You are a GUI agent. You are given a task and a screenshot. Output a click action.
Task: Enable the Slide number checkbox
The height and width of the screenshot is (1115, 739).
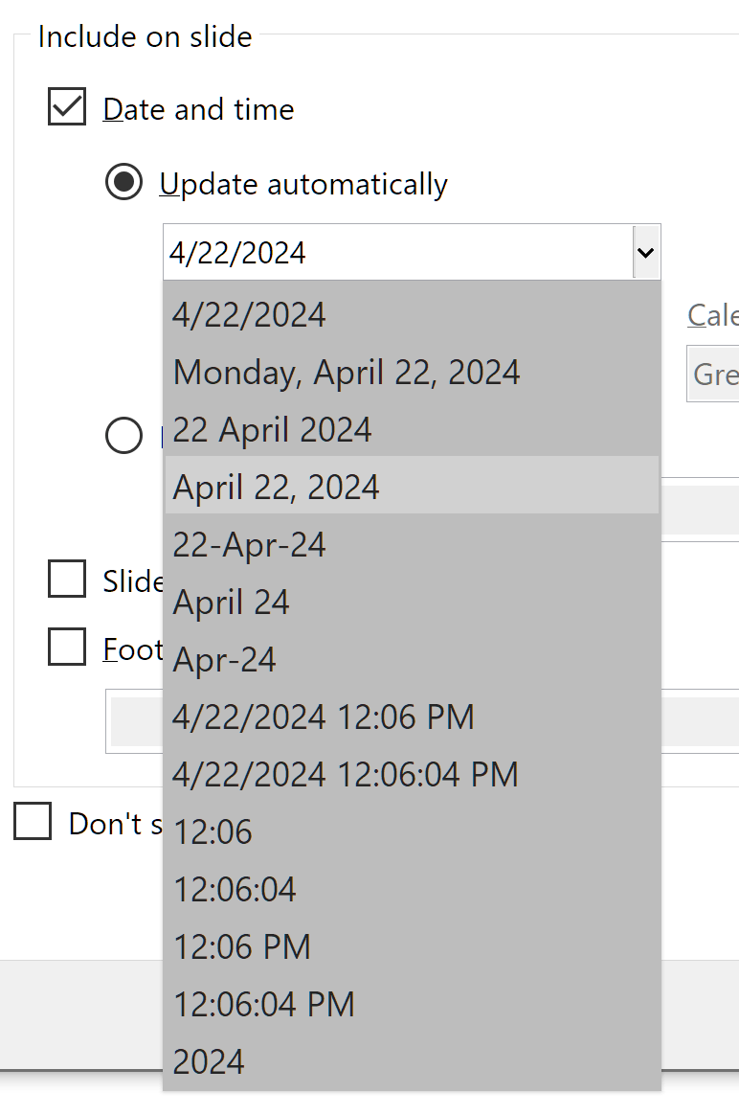pos(67,580)
